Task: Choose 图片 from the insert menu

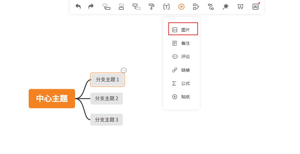Action: (183, 30)
